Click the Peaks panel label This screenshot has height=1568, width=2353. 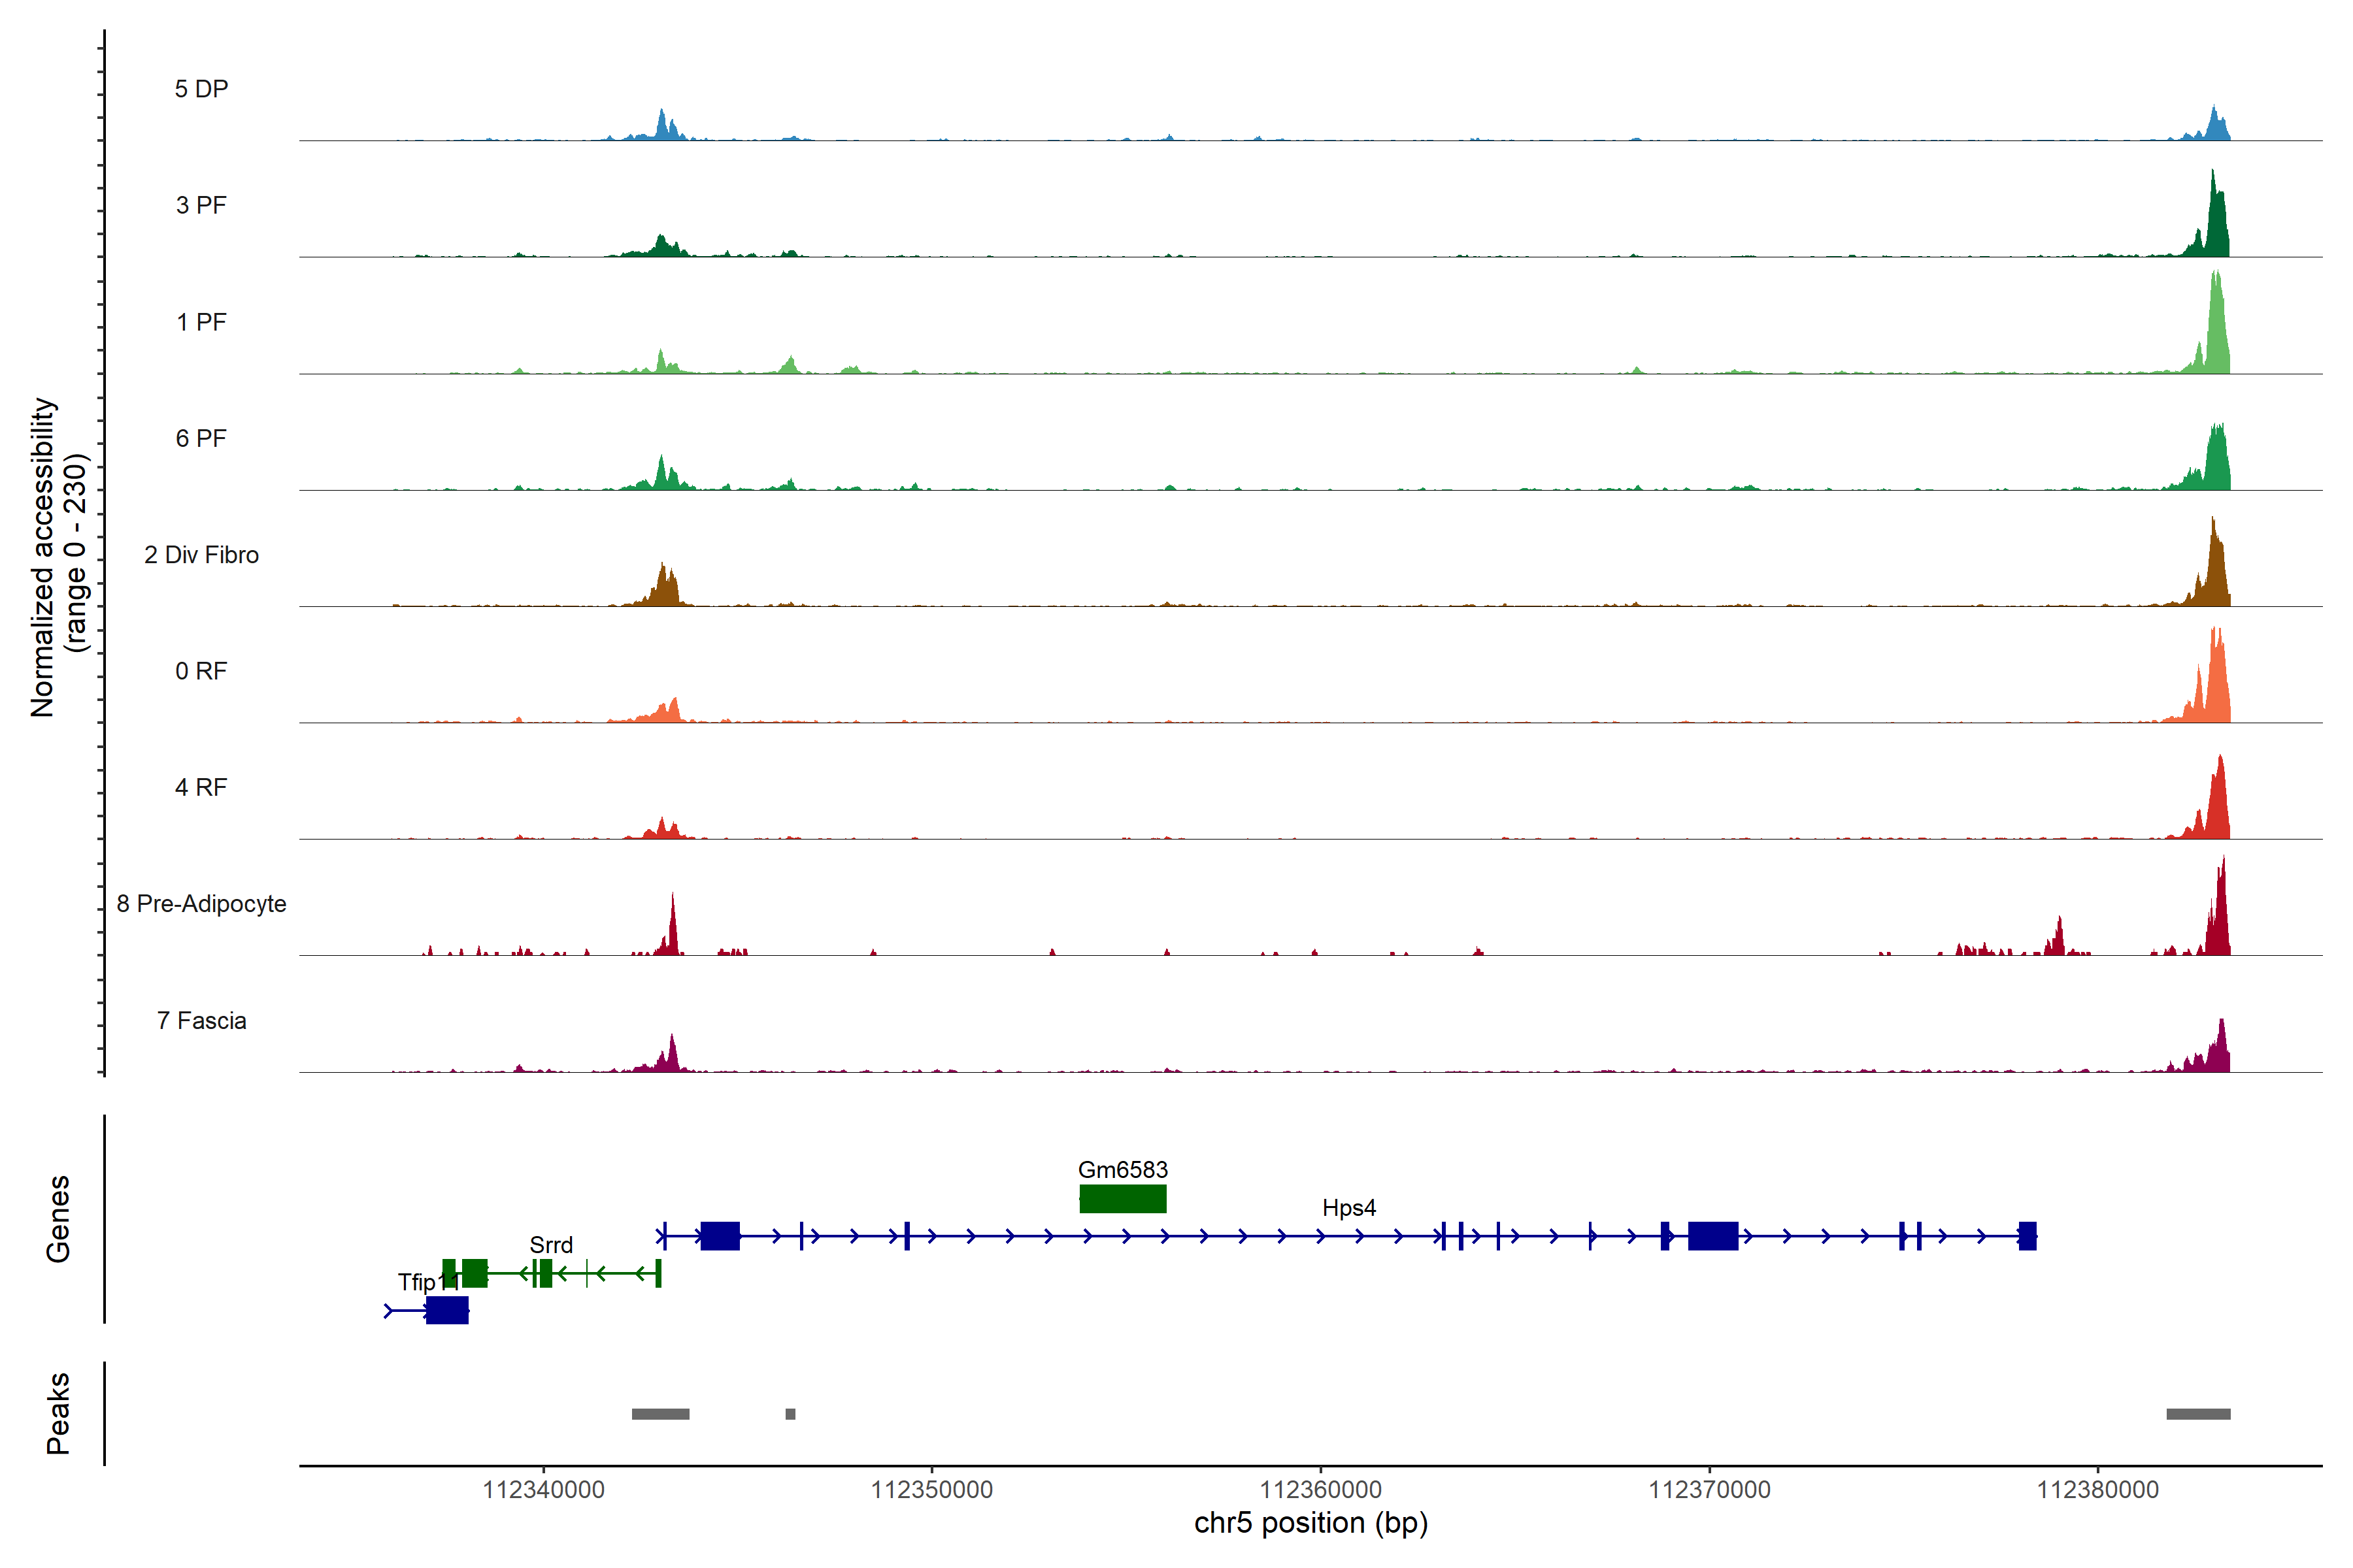(x=58, y=1413)
